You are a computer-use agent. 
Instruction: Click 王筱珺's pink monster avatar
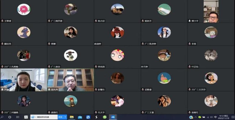click(23, 10)
